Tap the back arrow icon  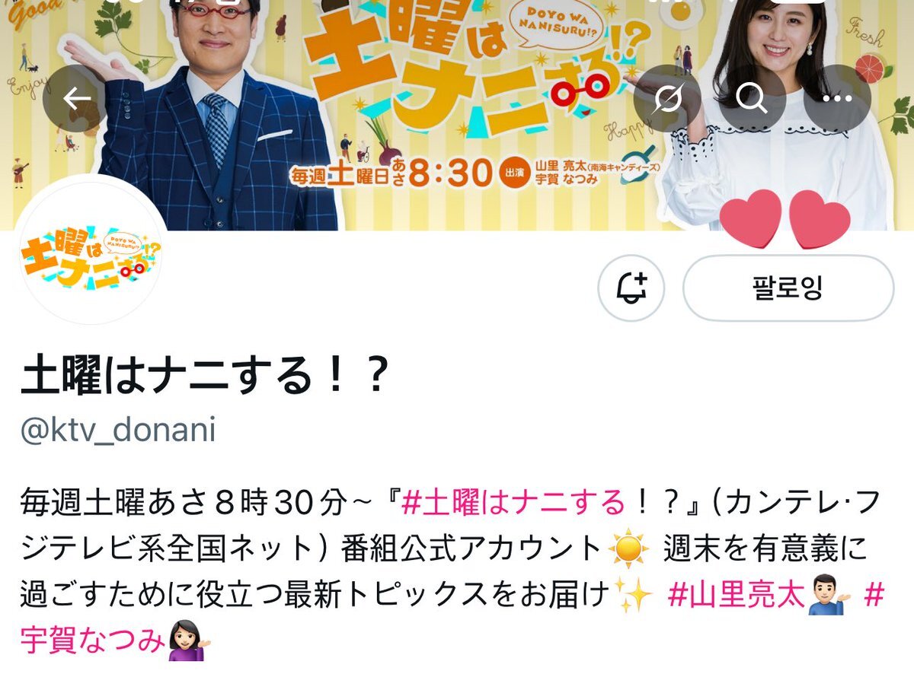click(x=76, y=100)
